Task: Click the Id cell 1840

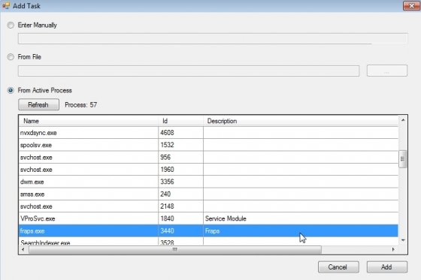Action: click(x=180, y=219)
